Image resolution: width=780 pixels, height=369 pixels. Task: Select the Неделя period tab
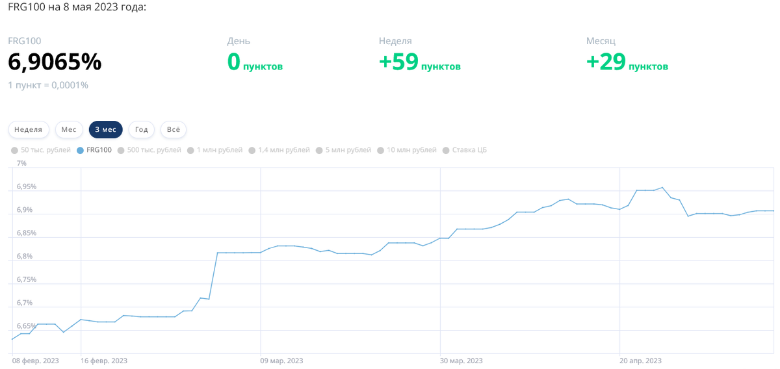[x=28, y=129]
